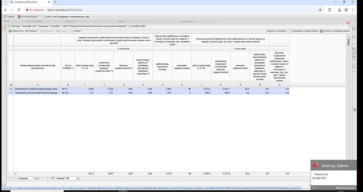Go to last page in pager
This screenshot has width=363, height=192.
pos(47,178)
